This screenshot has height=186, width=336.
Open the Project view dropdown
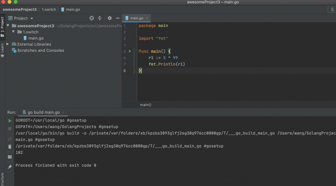pyautogui.click(x=32, y=18)
